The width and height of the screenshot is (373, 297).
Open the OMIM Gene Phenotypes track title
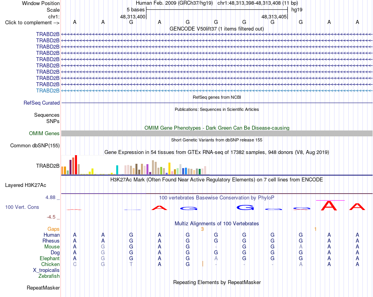coord(217,128)
